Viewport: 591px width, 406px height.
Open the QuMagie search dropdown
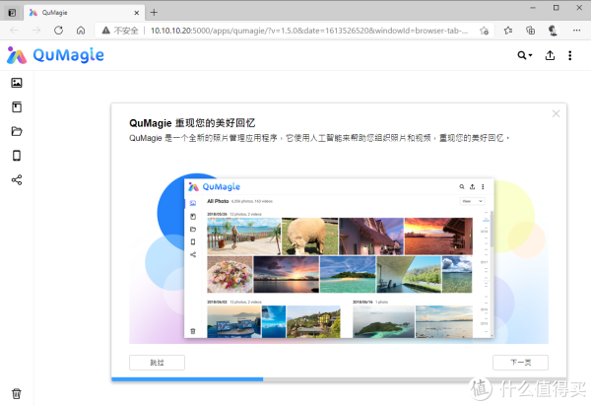click(524, 55)
